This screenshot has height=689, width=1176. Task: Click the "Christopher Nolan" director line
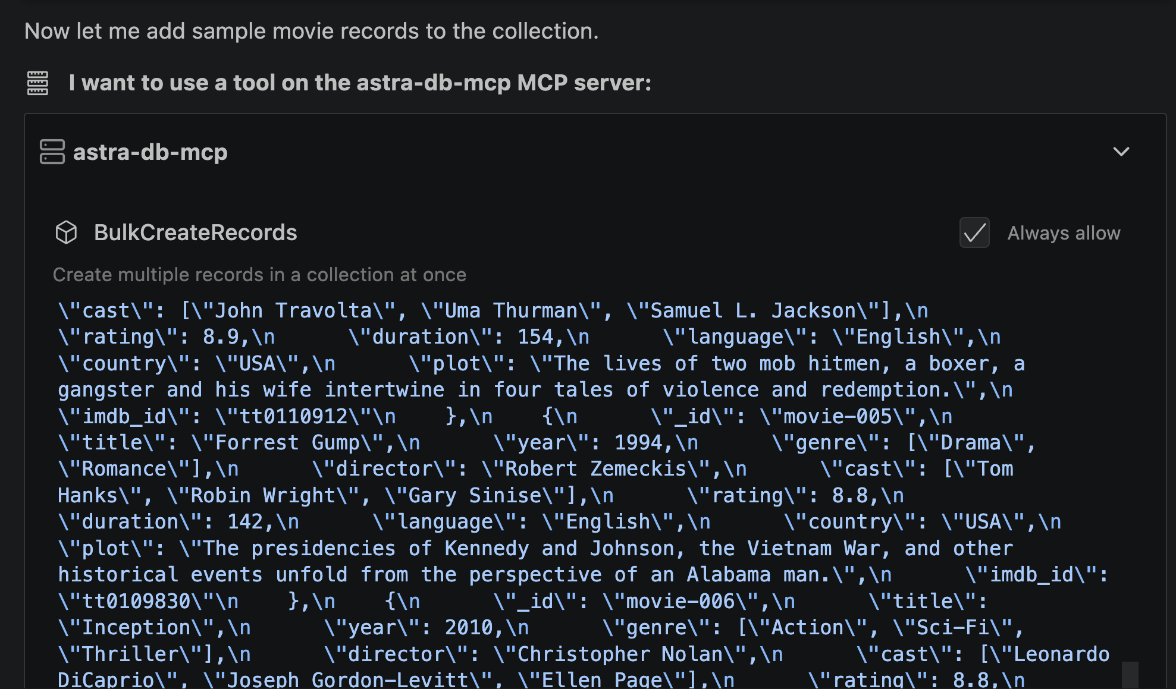584,654
